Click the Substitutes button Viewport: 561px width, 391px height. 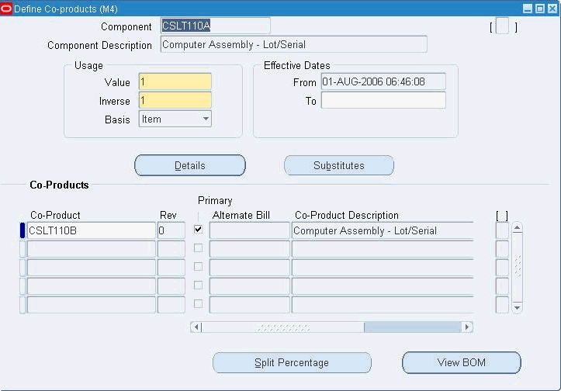click(339, 165)
